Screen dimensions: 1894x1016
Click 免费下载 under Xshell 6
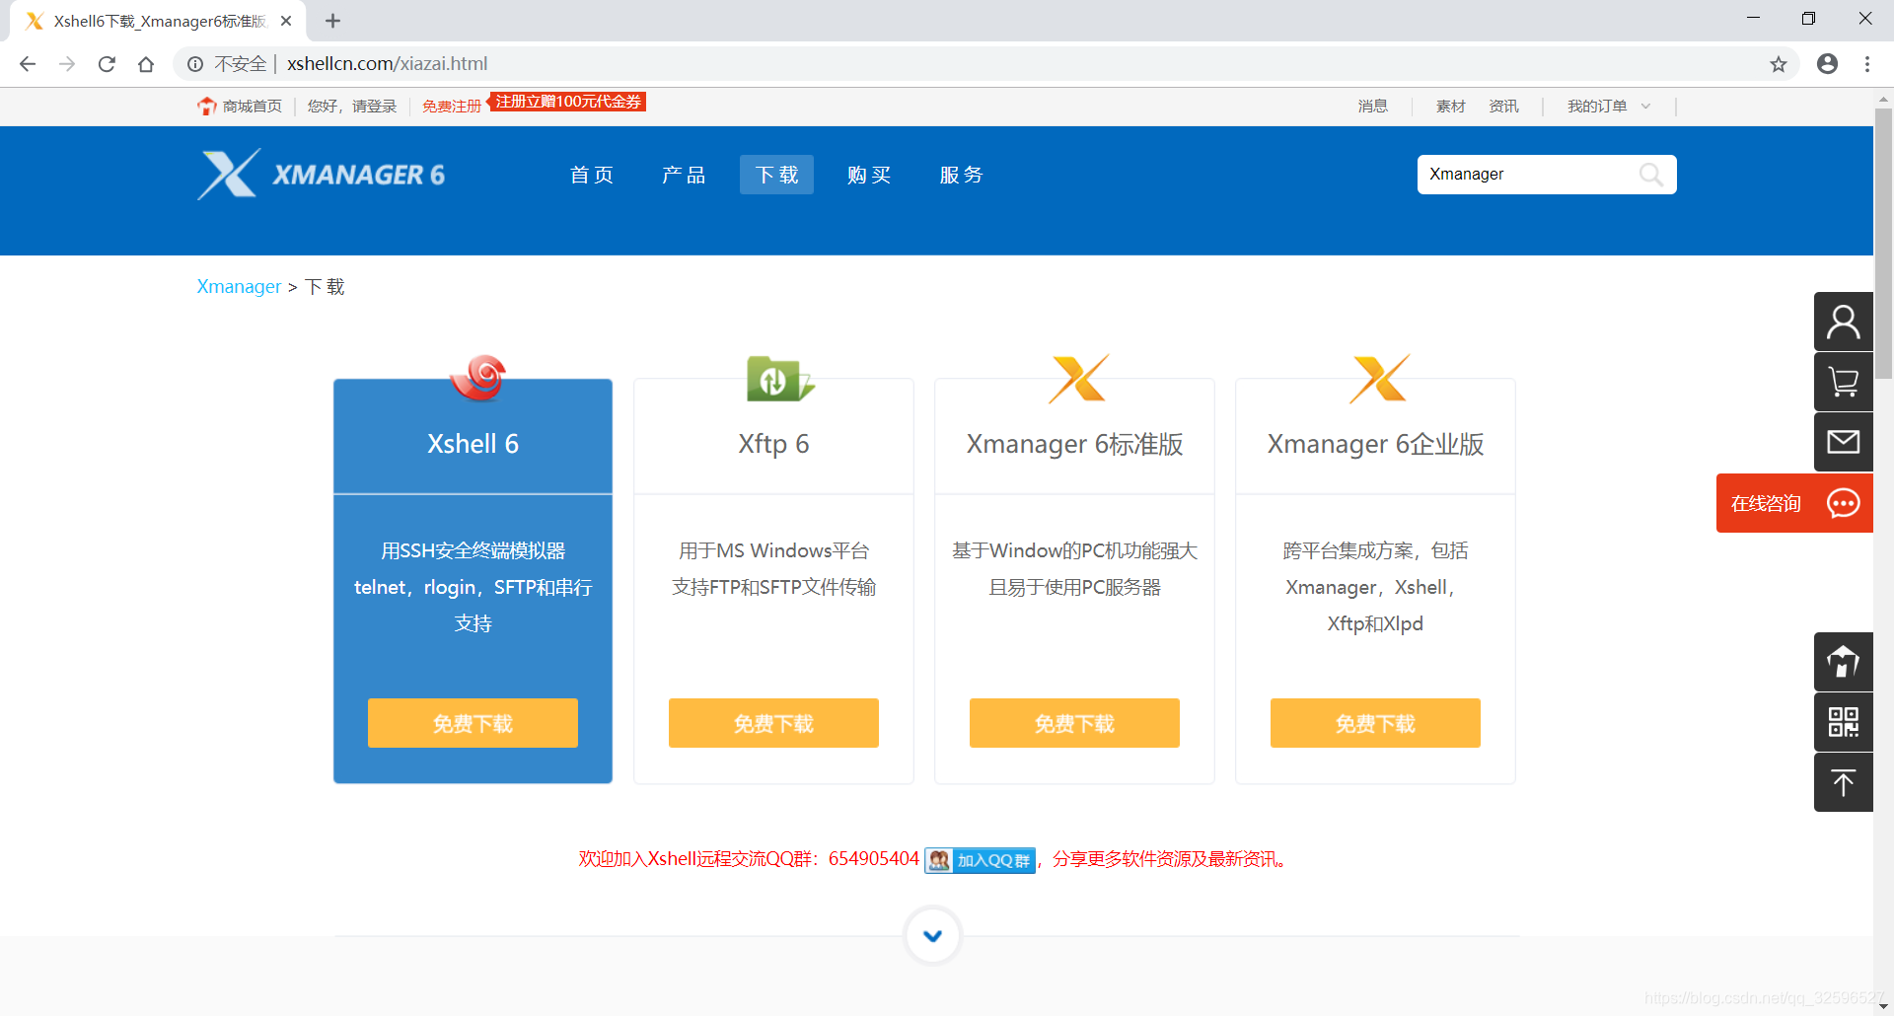click(x=473, y=723)
